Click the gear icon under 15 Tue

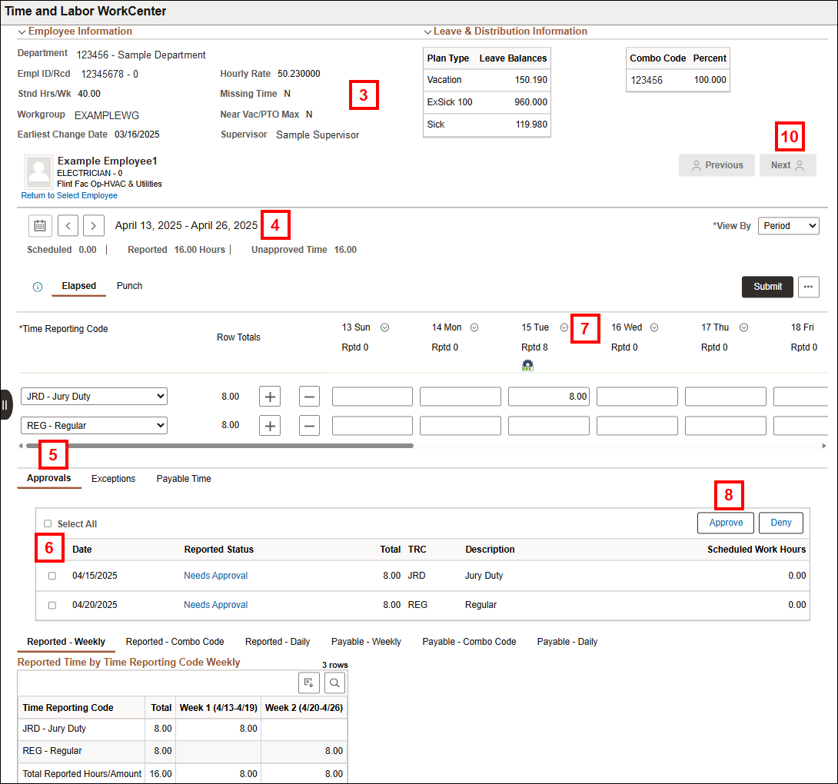pyautogui.click(x=527, y=365)
